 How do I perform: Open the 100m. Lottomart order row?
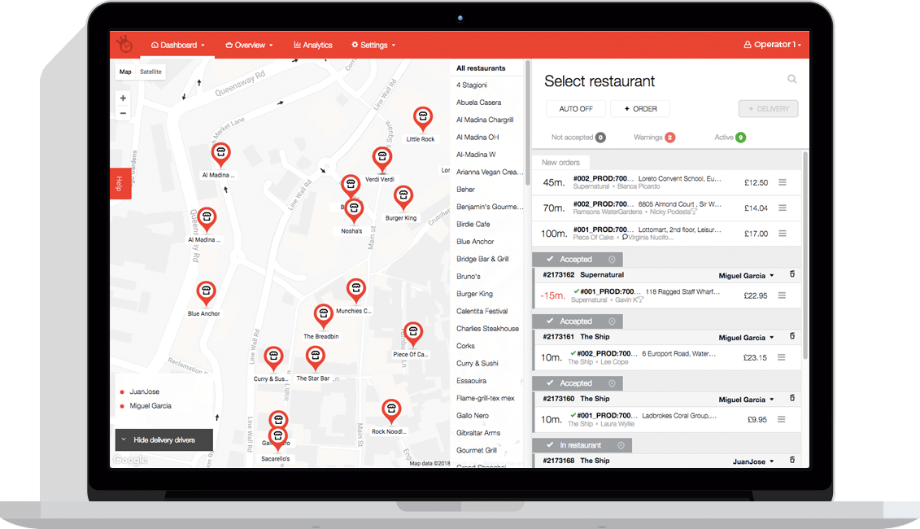pos(666,234)
